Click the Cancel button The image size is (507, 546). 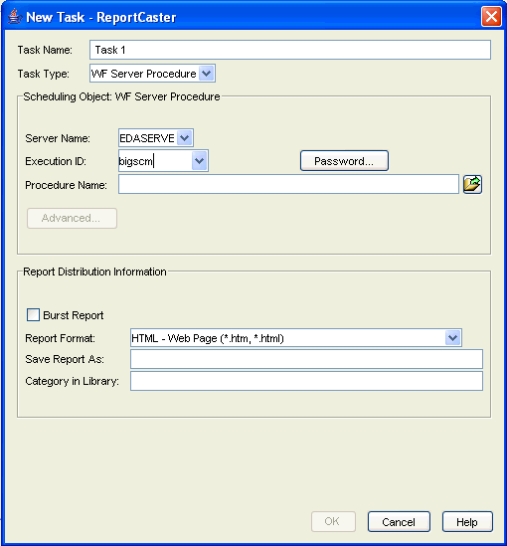coord(399,521)
